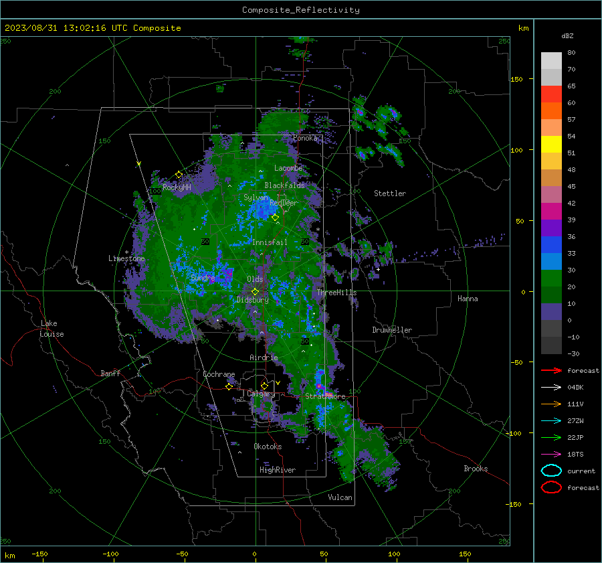Click the dBZ legend heading
Screen dimensions: 602x563
click(x=567, y=36)
